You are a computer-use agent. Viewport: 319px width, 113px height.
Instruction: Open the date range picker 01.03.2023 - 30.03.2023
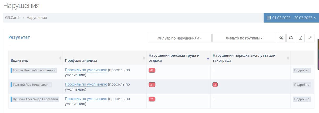click(x=291, y=18)
